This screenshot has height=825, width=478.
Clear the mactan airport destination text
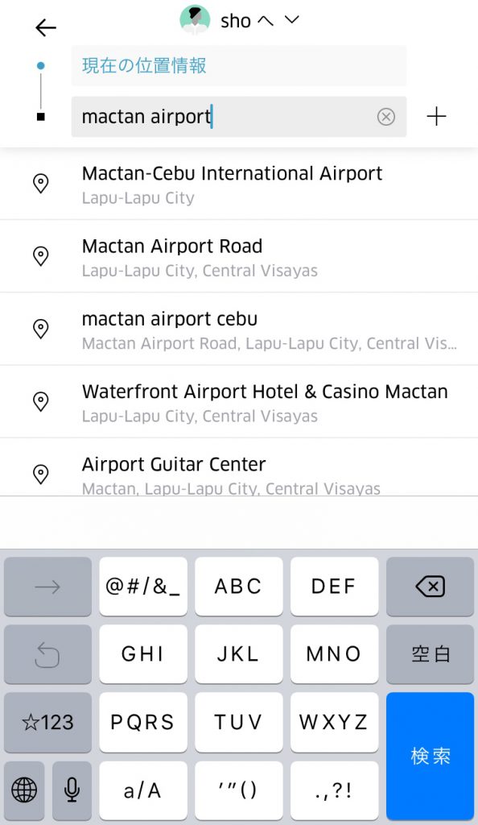click(x=386, y=116)
